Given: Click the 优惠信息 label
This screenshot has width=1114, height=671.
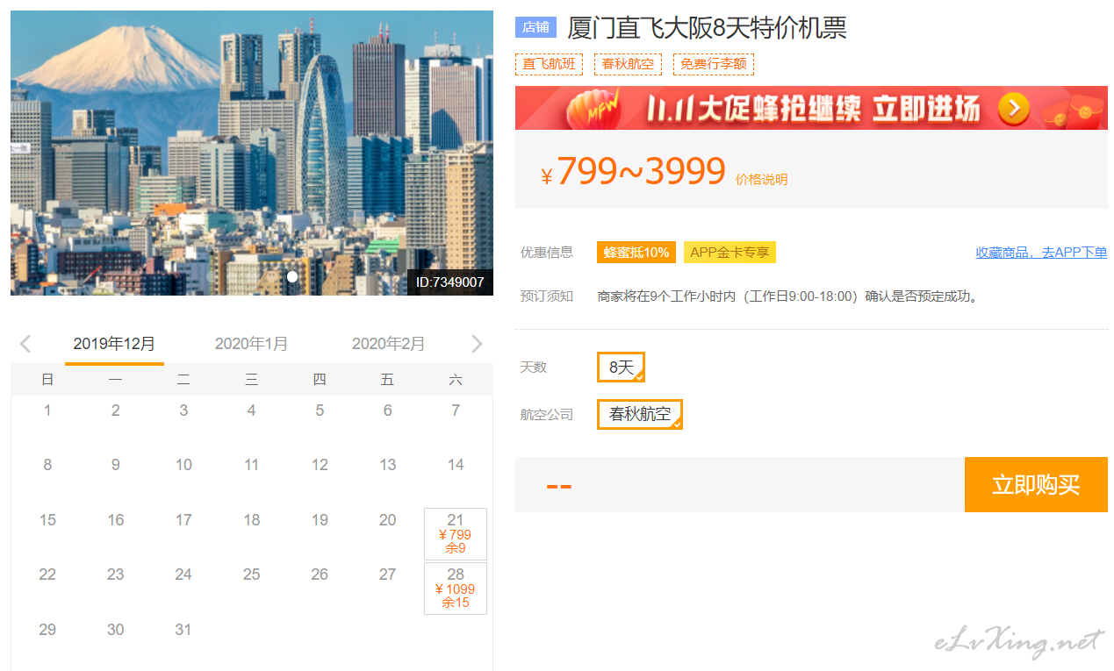Looking at the screenshot, I should tap(547, 253).
